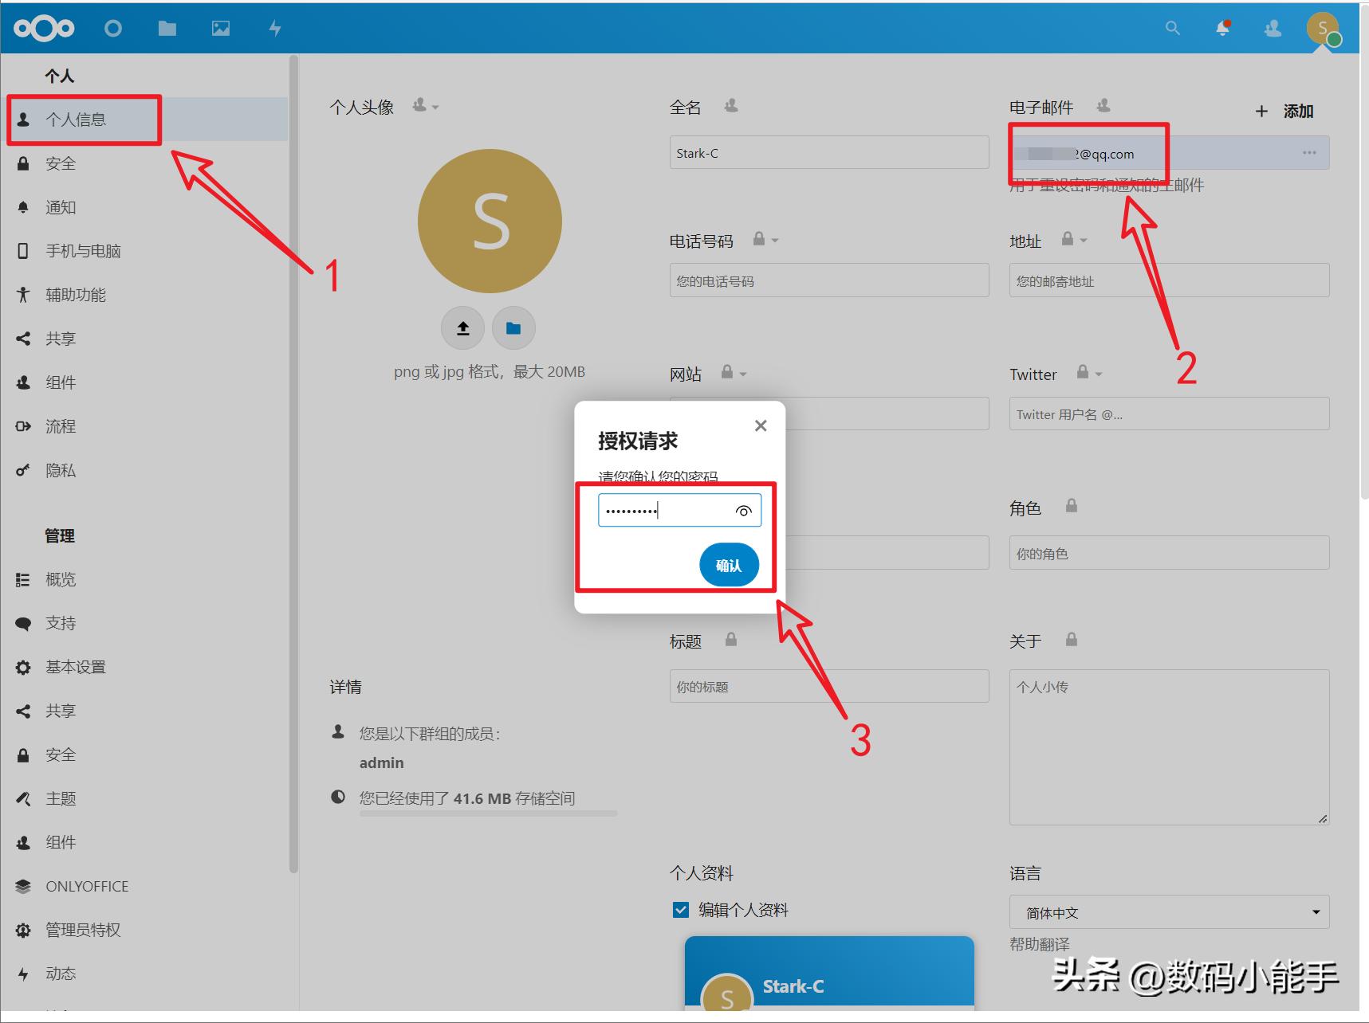Expand the 地址 scope dropdown

1074,239
